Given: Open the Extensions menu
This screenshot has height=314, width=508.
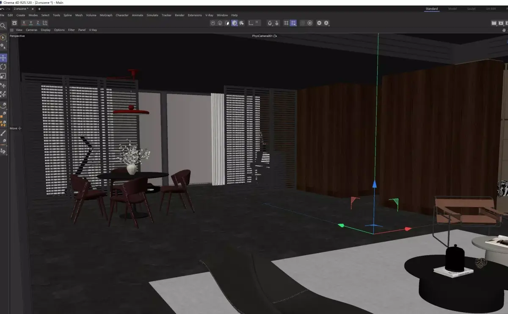Looking at the screenshot, I should click(x=195, y=15).
